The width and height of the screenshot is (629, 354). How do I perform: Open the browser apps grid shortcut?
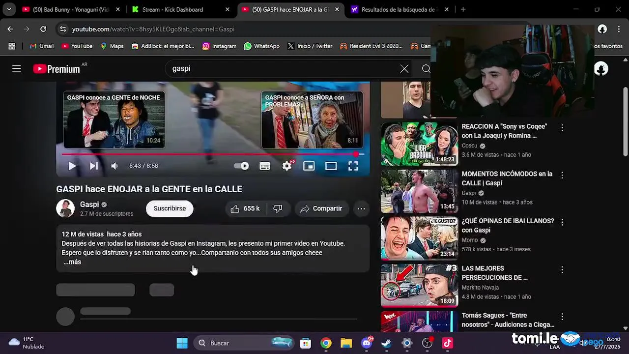click(12, 46)
